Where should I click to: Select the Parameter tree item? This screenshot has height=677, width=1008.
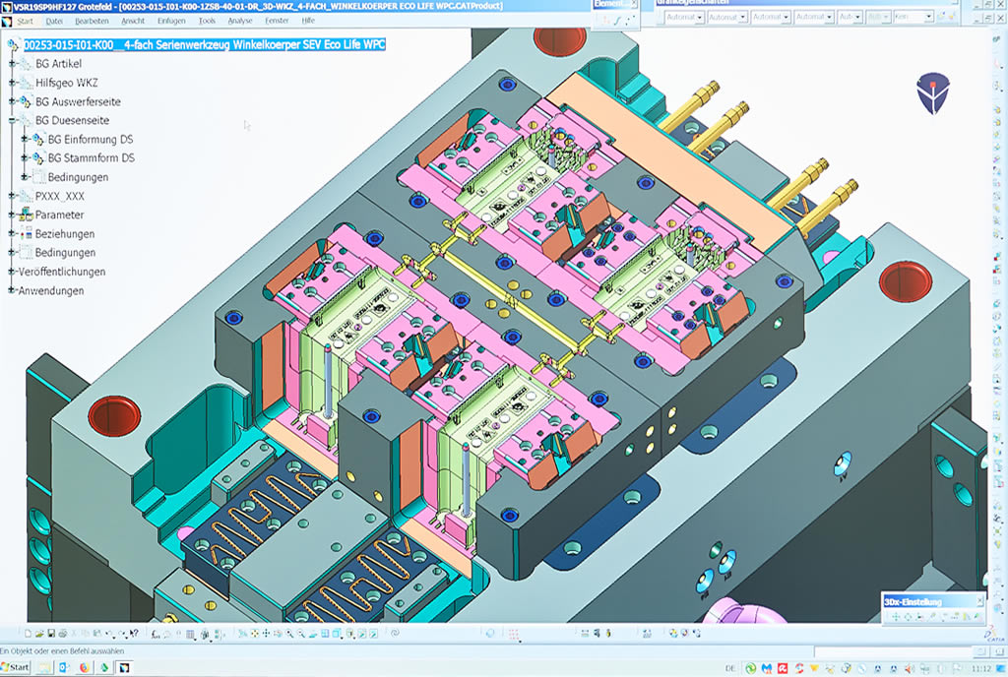(59, 215)
